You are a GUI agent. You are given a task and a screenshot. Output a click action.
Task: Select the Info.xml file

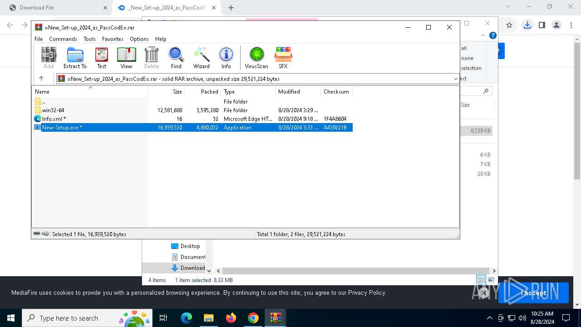point(192,119)
